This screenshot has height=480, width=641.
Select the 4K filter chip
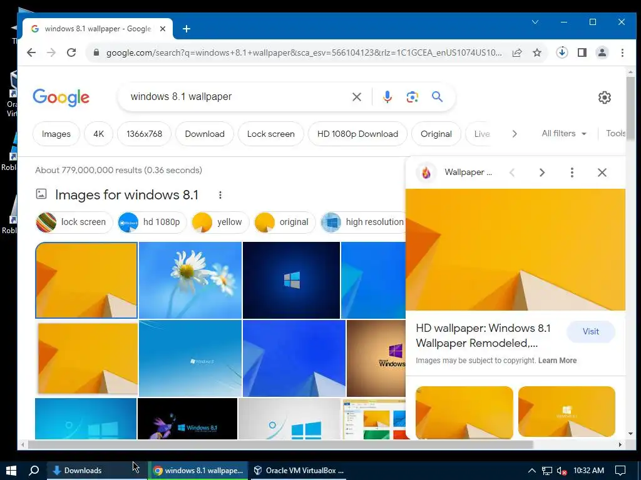[x=98, y=134]
